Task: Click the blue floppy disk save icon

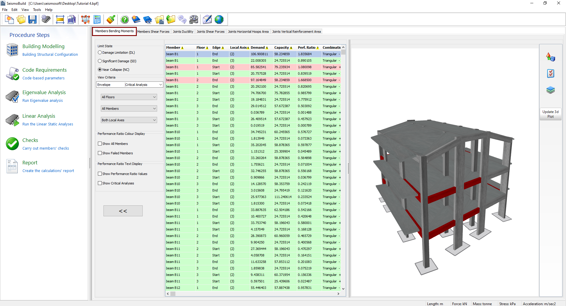Action: pyautogui.click(x=32, y=20)
